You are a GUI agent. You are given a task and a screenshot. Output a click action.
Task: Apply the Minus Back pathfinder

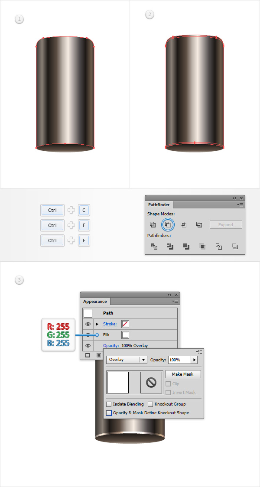coord(235,247)
